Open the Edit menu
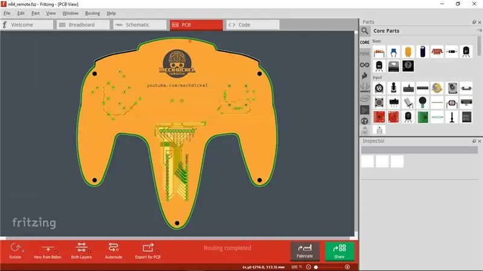This screenshot has height=271, width=483. [x=21, y=13]
